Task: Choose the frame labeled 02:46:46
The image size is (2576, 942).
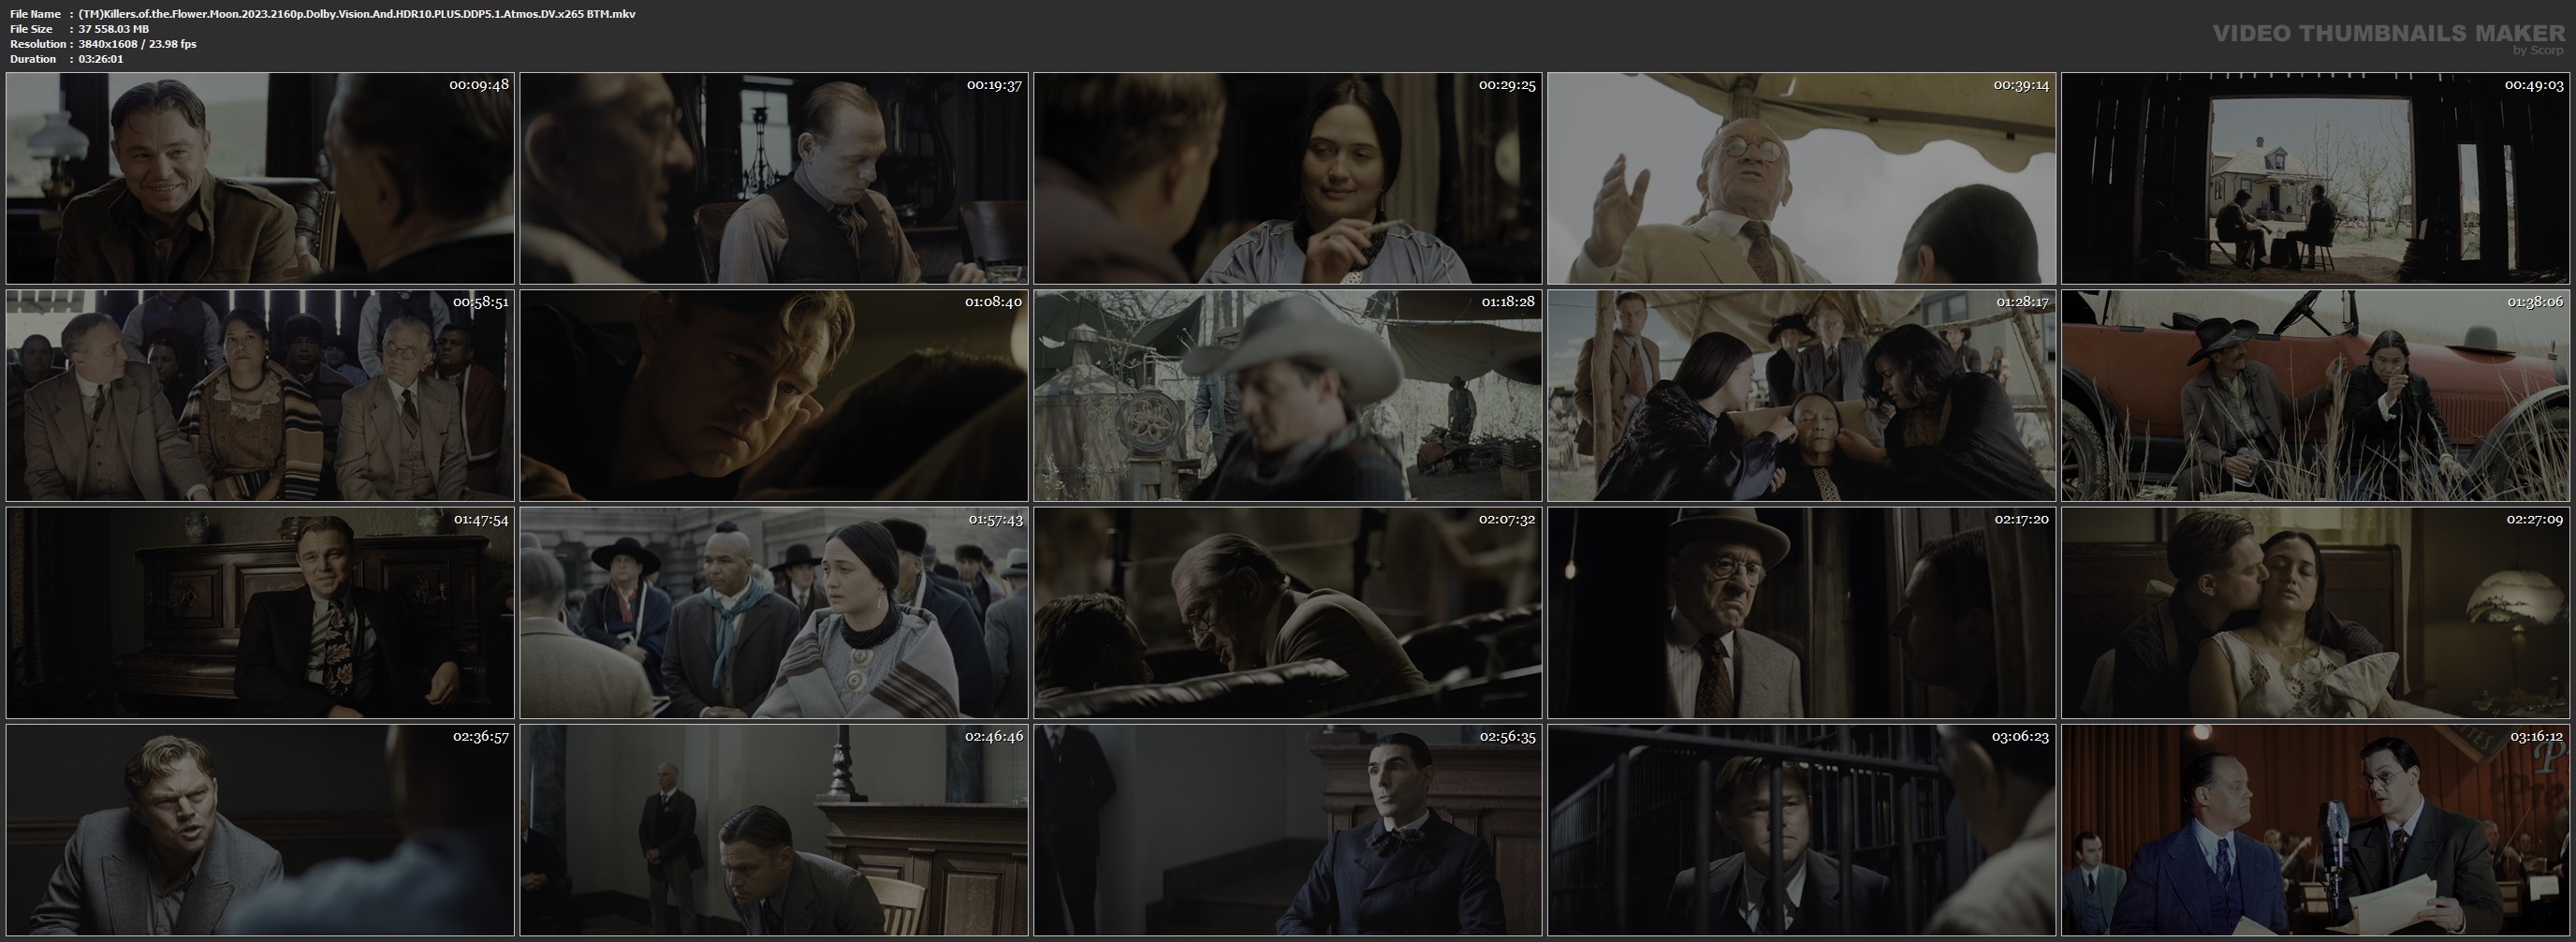Action: point(774,830)
